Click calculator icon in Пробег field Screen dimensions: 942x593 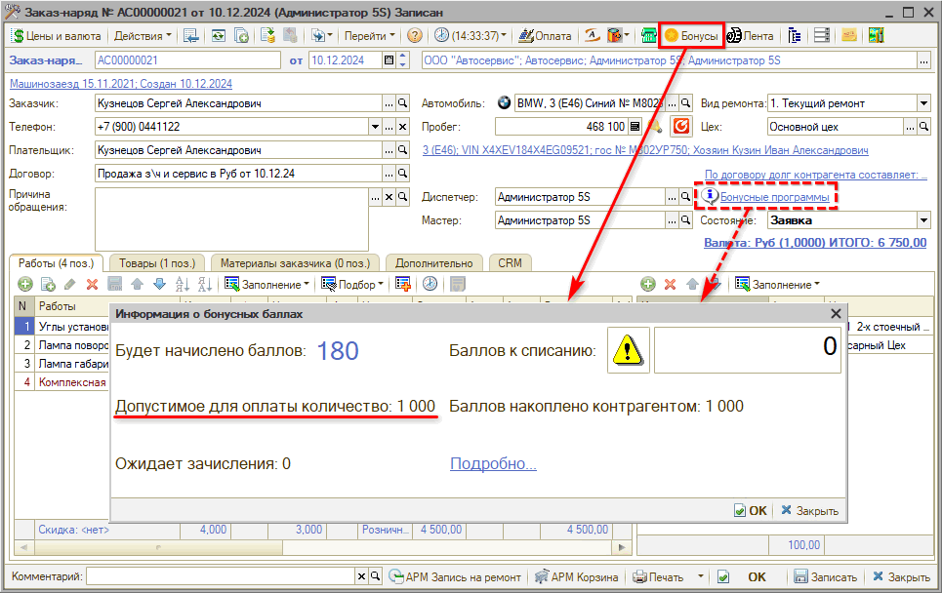(x=635, y=127)
